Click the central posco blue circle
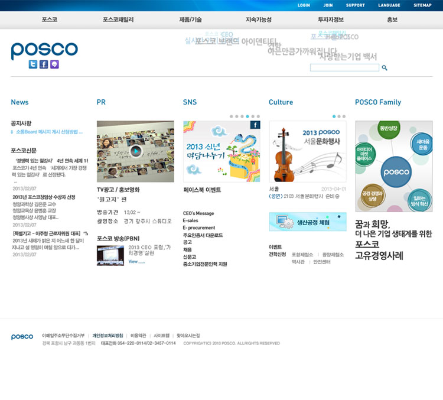Screen dimensions: 443x400 coord(396,172)
